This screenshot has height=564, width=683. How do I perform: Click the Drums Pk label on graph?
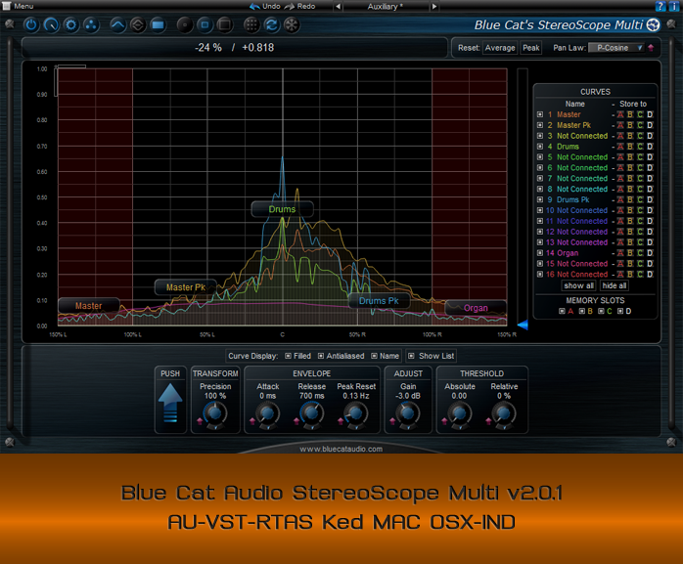pos(379,301)
